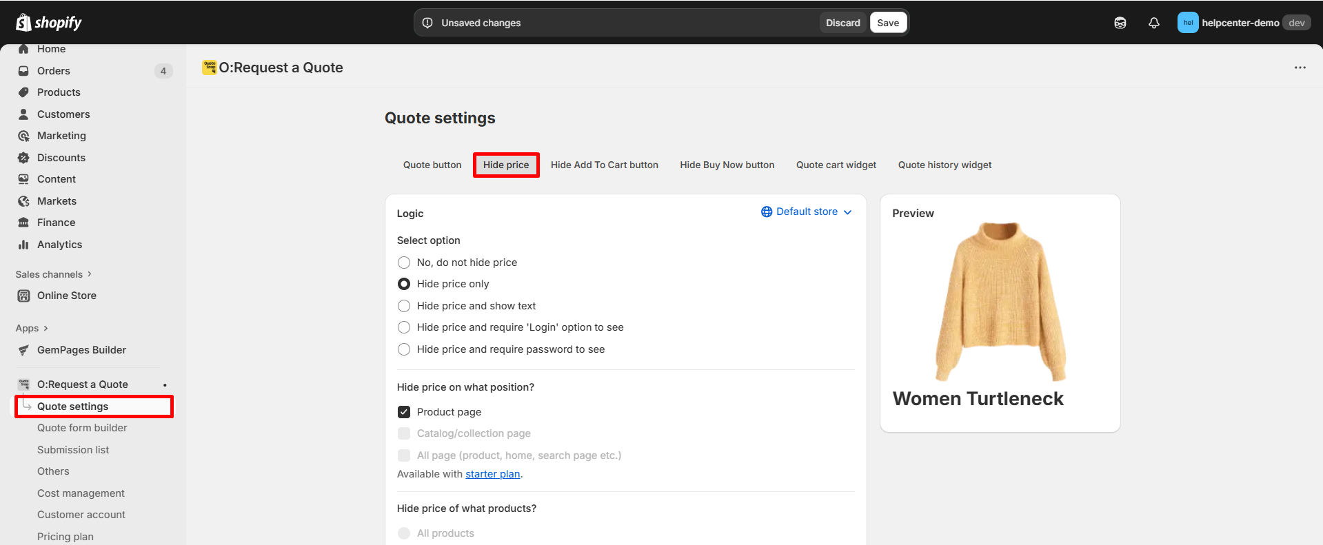Open Orders from the sidebar
Screen dimensions: 1323x545
coord(54,71)
